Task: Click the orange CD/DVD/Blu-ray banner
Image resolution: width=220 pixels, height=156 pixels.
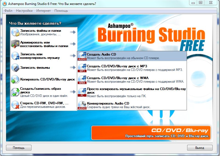Action: pyautogui.click(x=151, y=133)
